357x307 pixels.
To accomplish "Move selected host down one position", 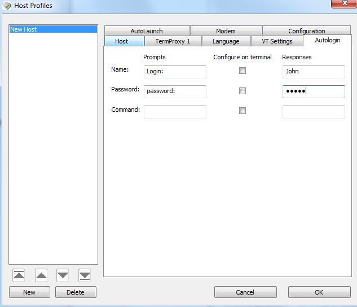I will click(x=63, y=275).
